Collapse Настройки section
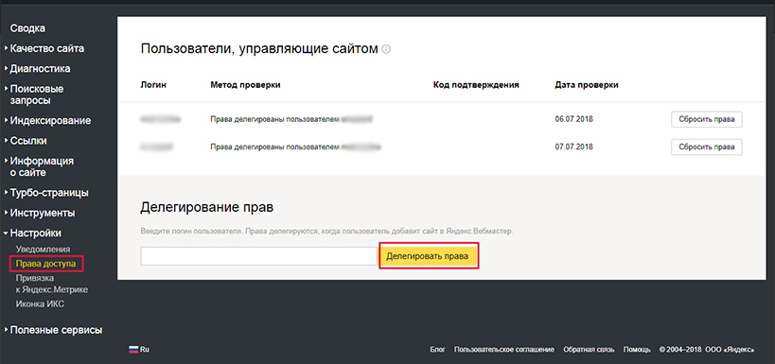This screenshot has height=364, width=775. coord(36,234)
